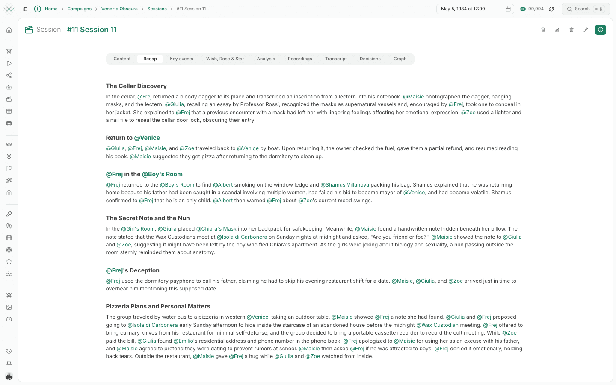Click the trash delete session icon
Screen dimensions: 616x385
tap(572, 30)
